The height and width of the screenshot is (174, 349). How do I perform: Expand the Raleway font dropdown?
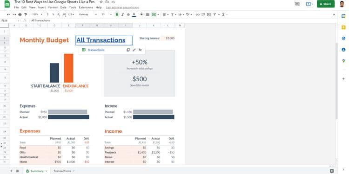[88, 14]
